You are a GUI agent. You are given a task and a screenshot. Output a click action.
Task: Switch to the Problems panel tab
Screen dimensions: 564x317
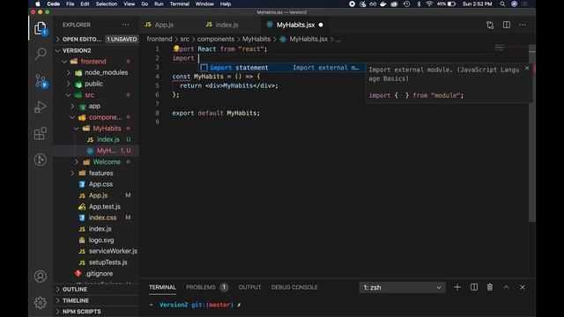pos(207,287)
